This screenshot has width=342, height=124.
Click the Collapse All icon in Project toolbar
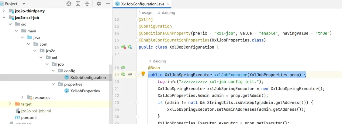(87, 4)
